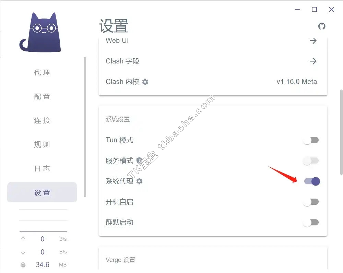Click the download speed arrow icon
This screenshot has height=273, width=343.
(x=23, y=252)
